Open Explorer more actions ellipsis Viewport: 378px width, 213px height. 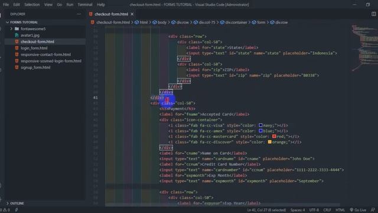tap(79, 14)
